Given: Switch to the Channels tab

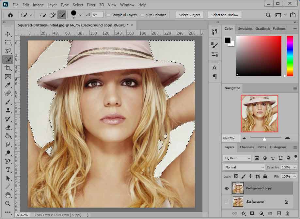Looking at the screenshot, I should tap(246, 147).
